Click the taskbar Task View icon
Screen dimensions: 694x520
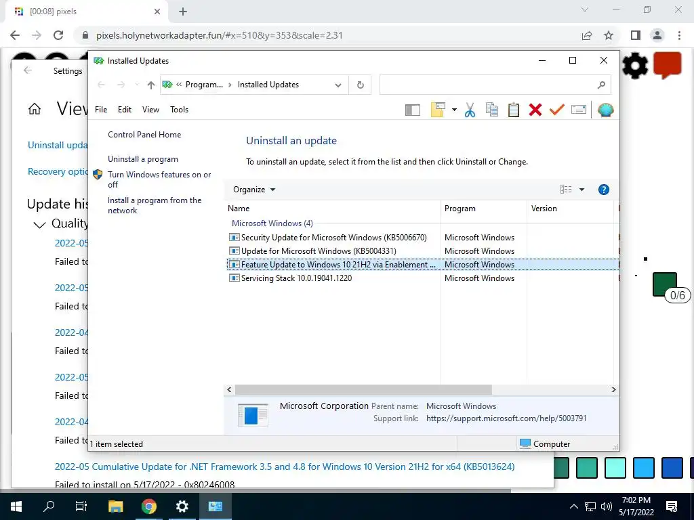coord(81,506)
